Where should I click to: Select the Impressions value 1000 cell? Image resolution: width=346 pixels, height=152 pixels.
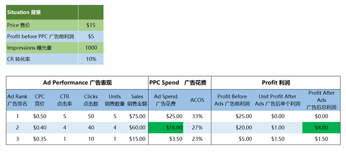click(x=91, y=48)
